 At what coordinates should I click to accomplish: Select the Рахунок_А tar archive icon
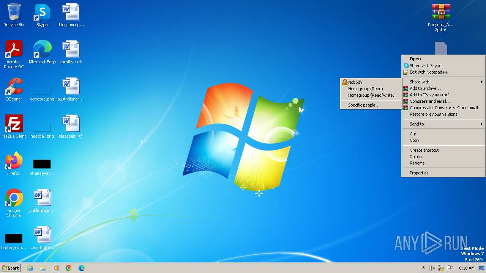click(x=441, y=18)
